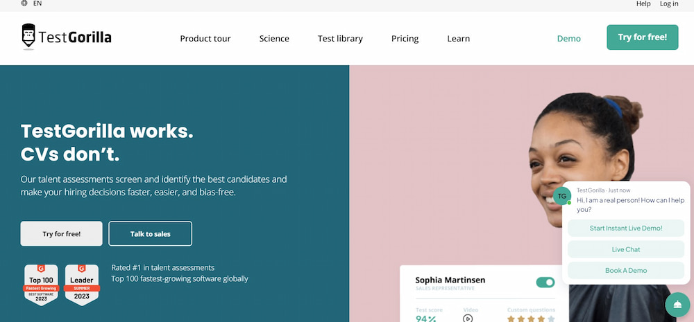Click the Video play icon on candidate card
The image size is (694, 322).
coord(468,318)
